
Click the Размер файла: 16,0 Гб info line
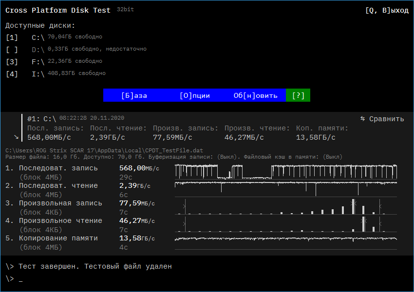click(x=174, y=157)
